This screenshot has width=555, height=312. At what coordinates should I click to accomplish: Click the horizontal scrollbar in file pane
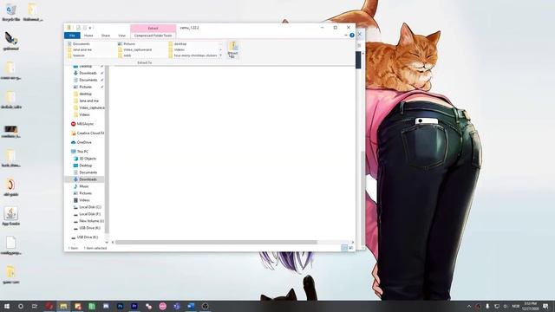(216, 243)
